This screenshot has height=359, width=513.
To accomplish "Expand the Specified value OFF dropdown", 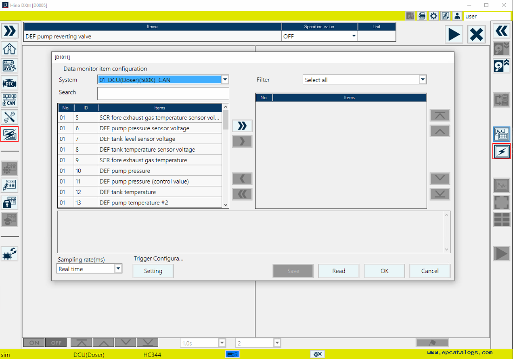I will click(x=354, y=36).
